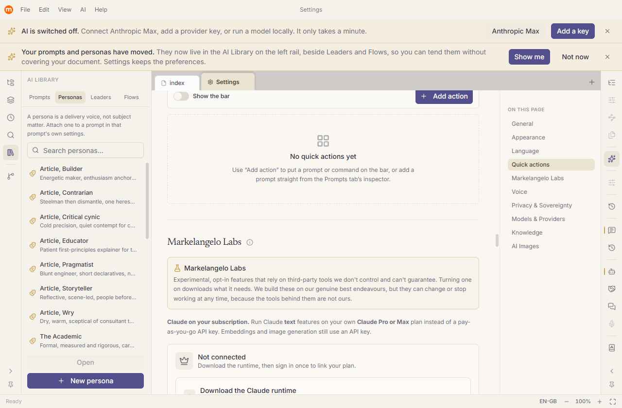Select the AI sparkle icon in right rail
This screenshot has width=622, height=408.
612,159
